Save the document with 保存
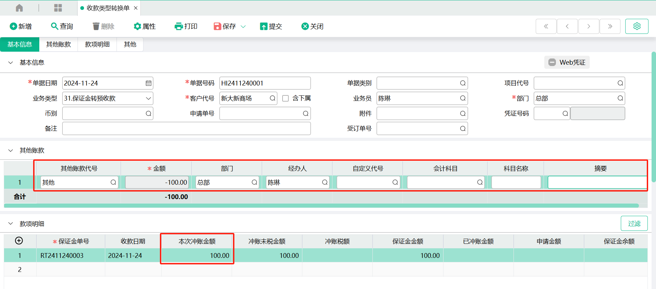Viewport: 656px width, 289px height. (x=225, y=26)
